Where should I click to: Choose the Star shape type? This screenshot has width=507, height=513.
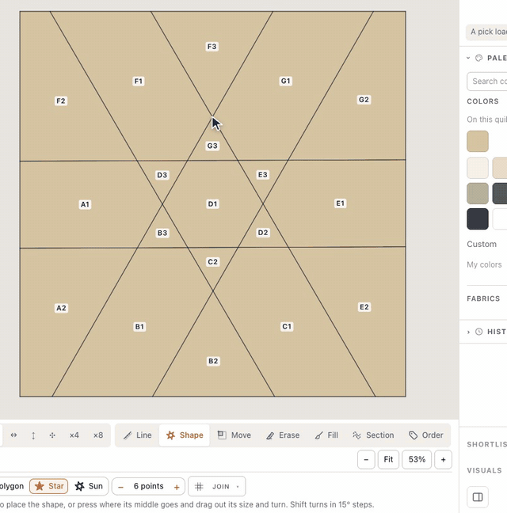tap(49, 486)
